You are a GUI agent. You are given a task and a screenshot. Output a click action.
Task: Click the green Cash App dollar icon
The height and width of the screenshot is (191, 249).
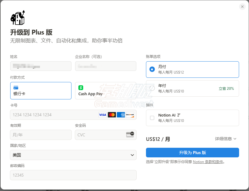pyautogui.click(x=80, y=88)
